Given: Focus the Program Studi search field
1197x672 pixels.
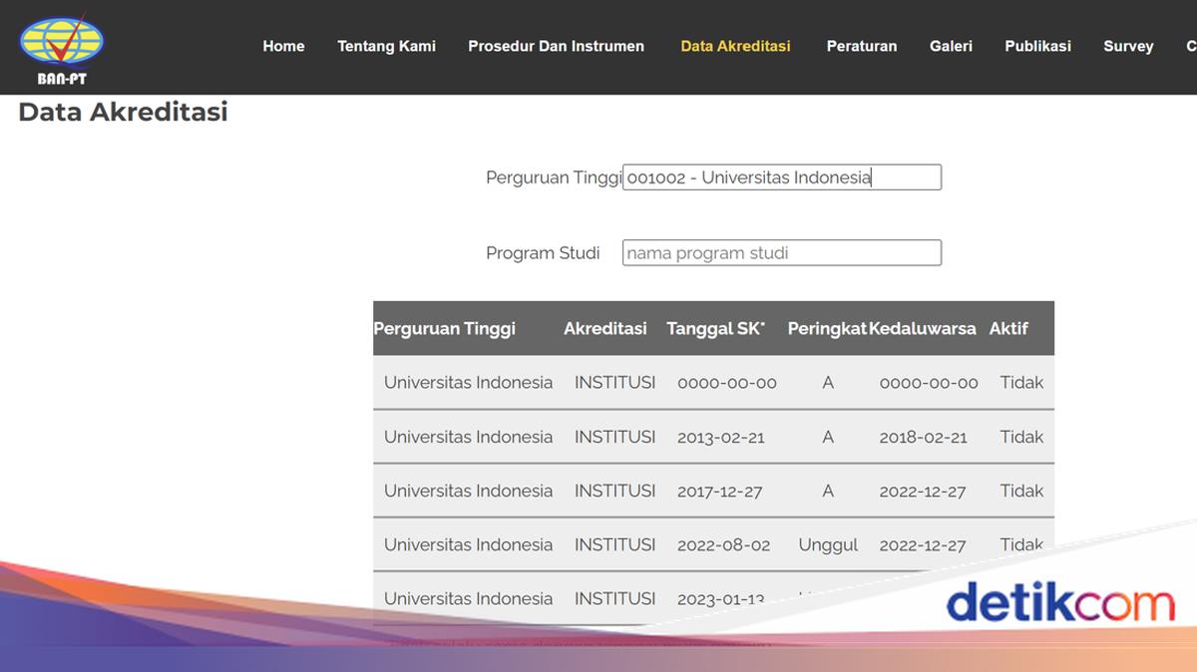Looking at the screenshot, I should [x=781, y=253].
